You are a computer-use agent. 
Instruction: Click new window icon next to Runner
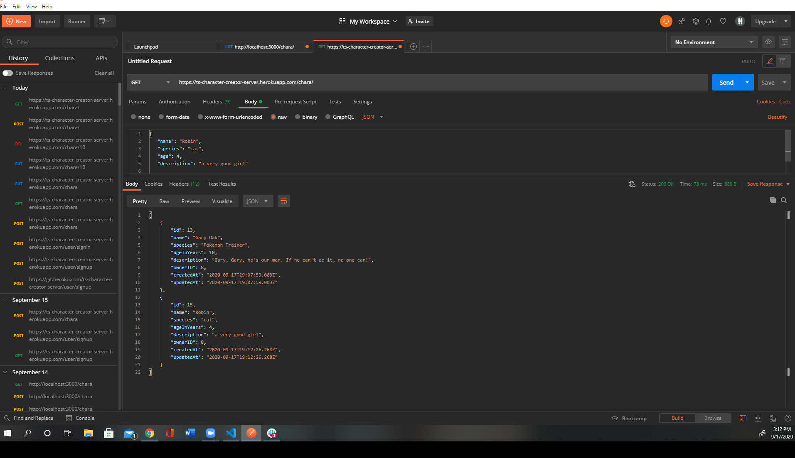click(105, 21)
